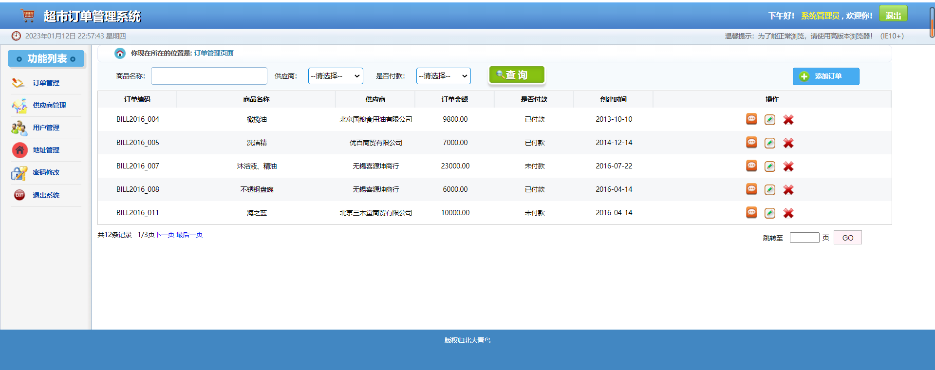Image resolution: width=935 pixels, height=370 pixels.
Task: Click 共12条记录 record count text
Action: point(114,235)
